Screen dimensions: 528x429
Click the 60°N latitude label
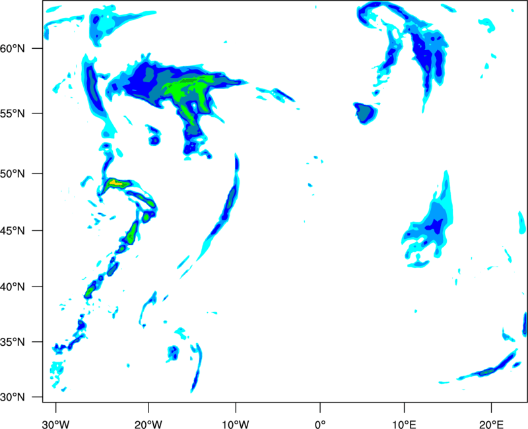(x=13, y=49)
